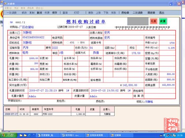Click the 净重(吨) field showing 800.00

[x=30, y=69]
